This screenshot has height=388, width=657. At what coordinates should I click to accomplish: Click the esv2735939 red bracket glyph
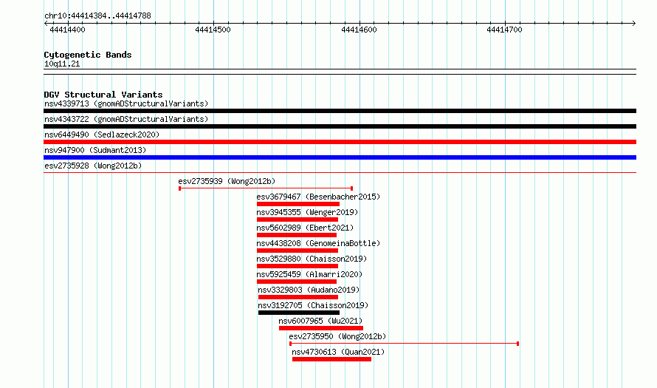coord(266,188)
